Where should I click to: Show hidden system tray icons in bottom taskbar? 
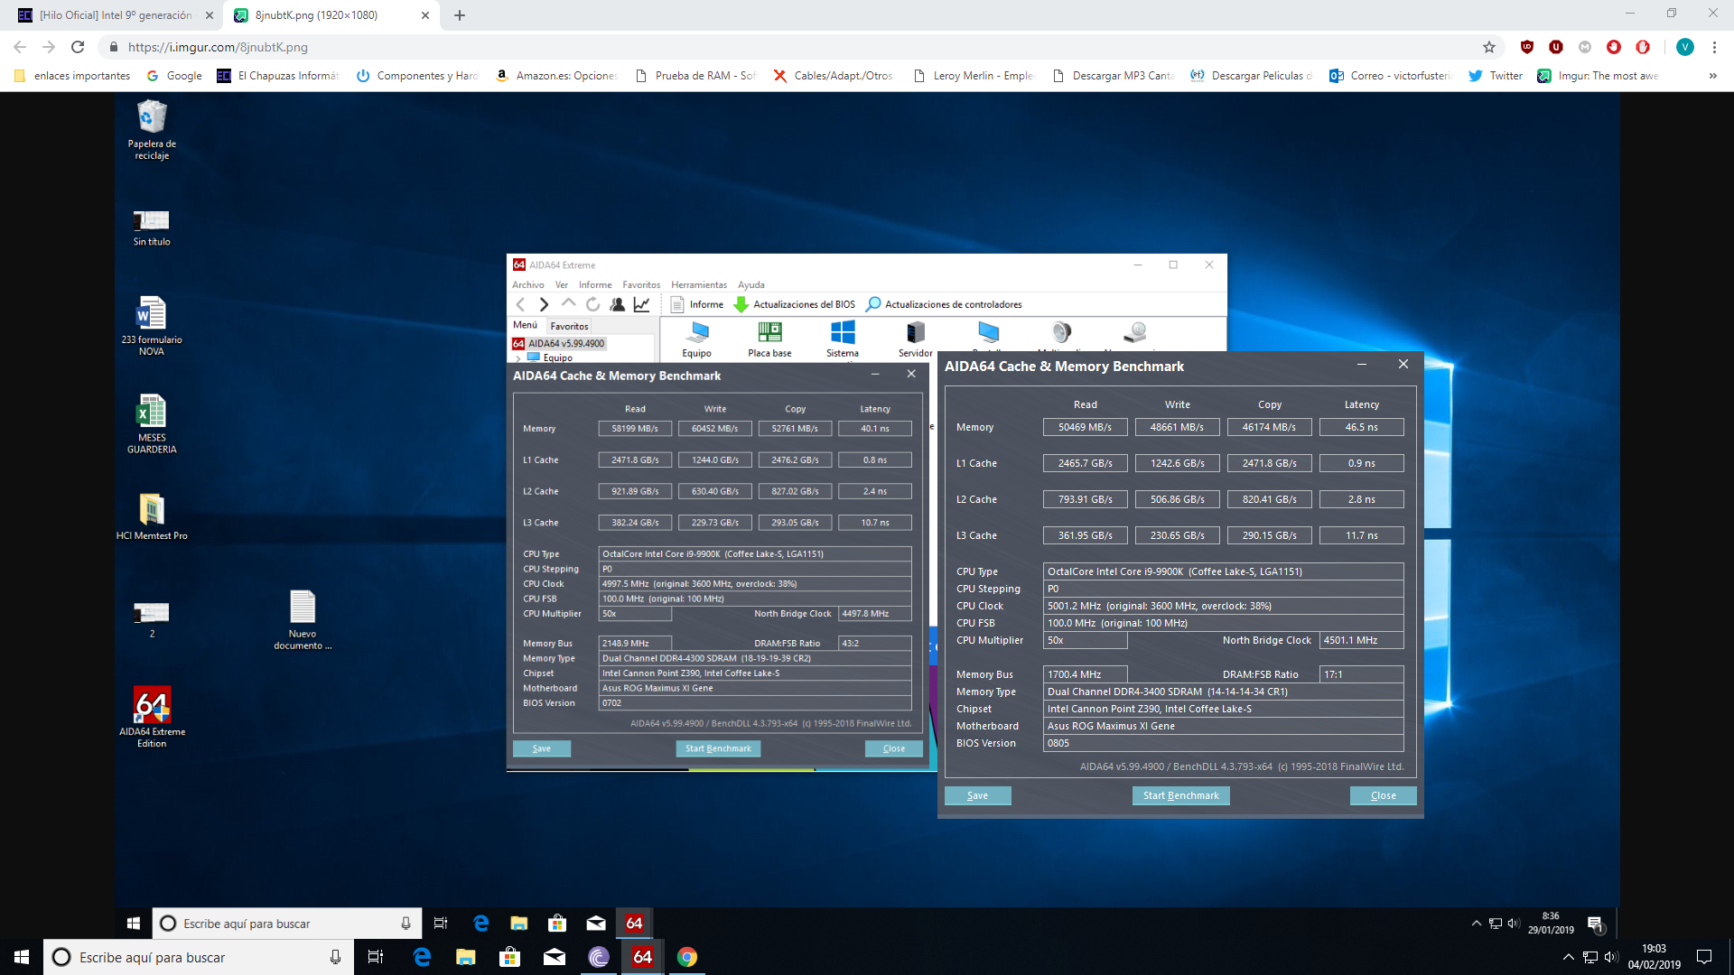coord(1568,957)
